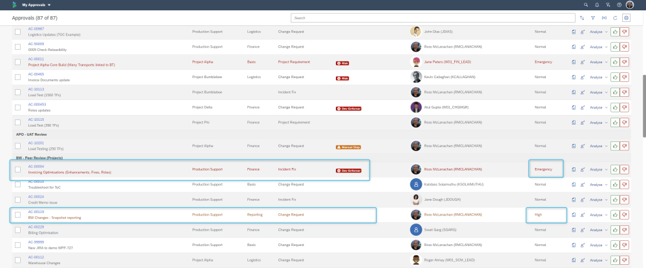
Task: Select AC-10113 Load Test checkbox
Action: [x=17, y=92]
